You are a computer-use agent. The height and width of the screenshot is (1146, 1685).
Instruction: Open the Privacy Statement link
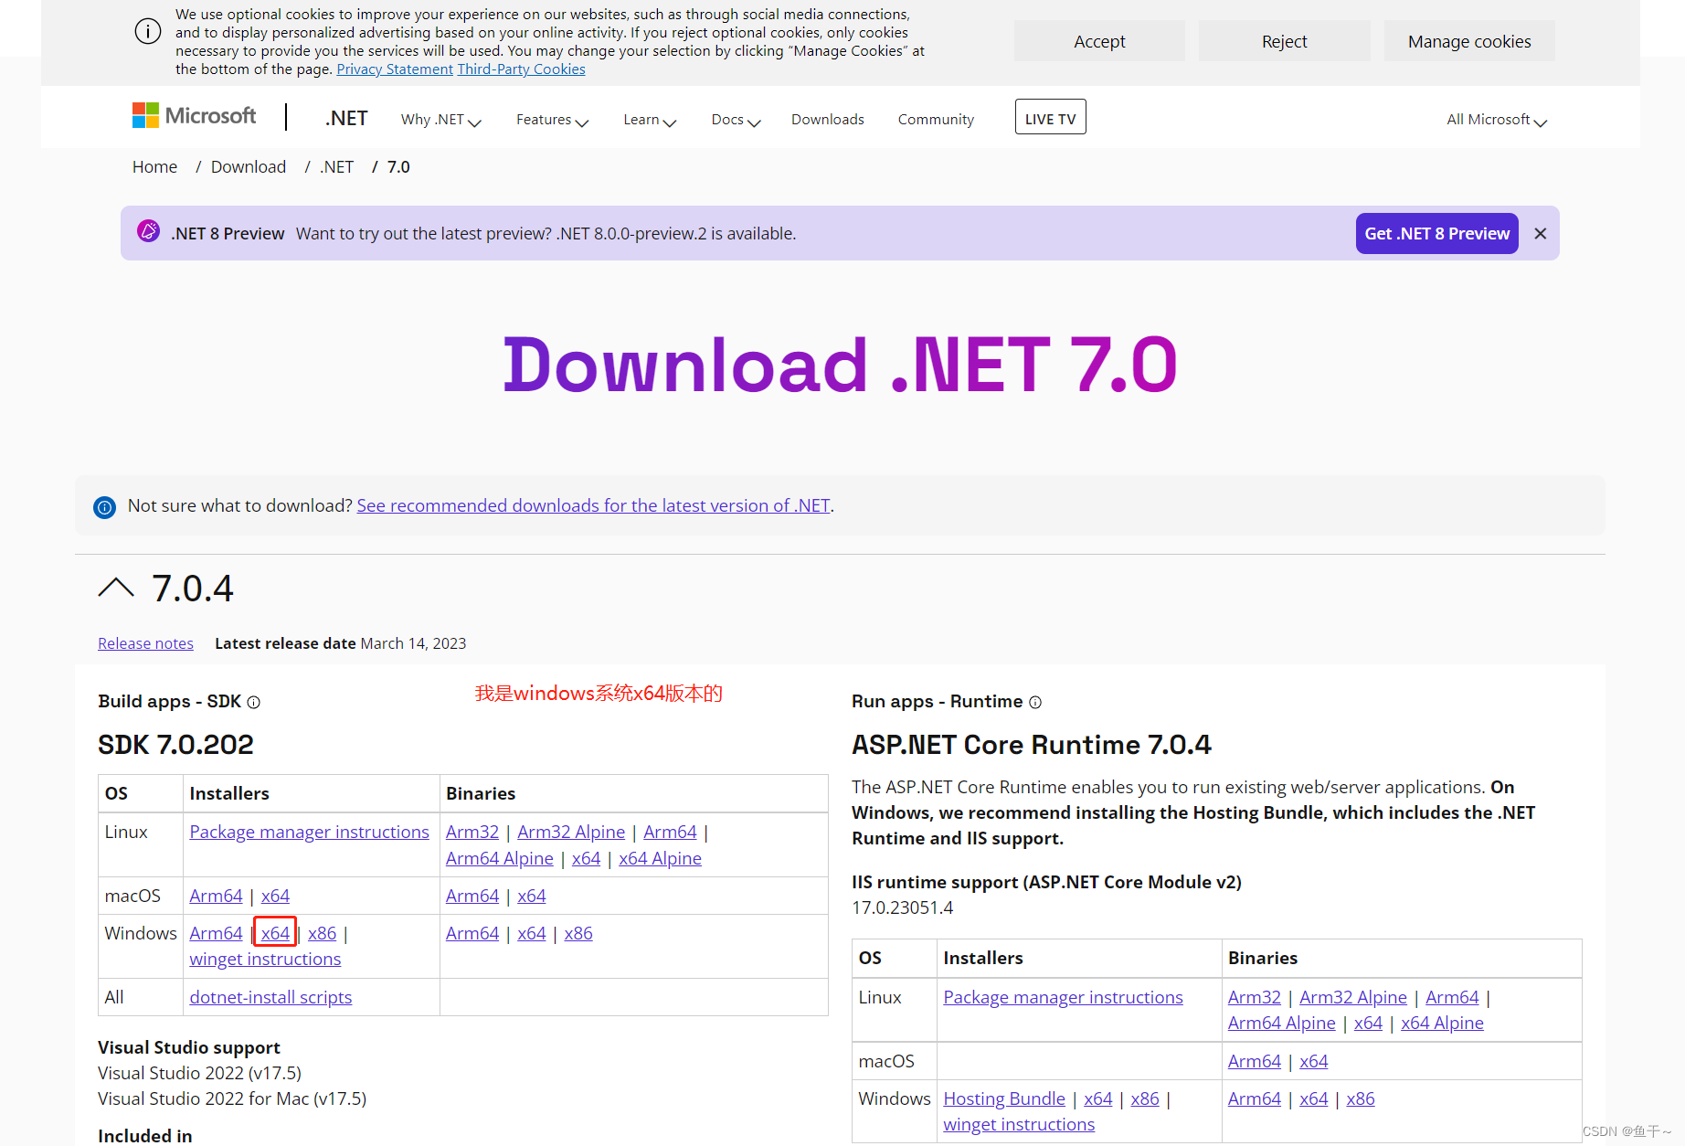pyautogui.click(x=395, y=69)
